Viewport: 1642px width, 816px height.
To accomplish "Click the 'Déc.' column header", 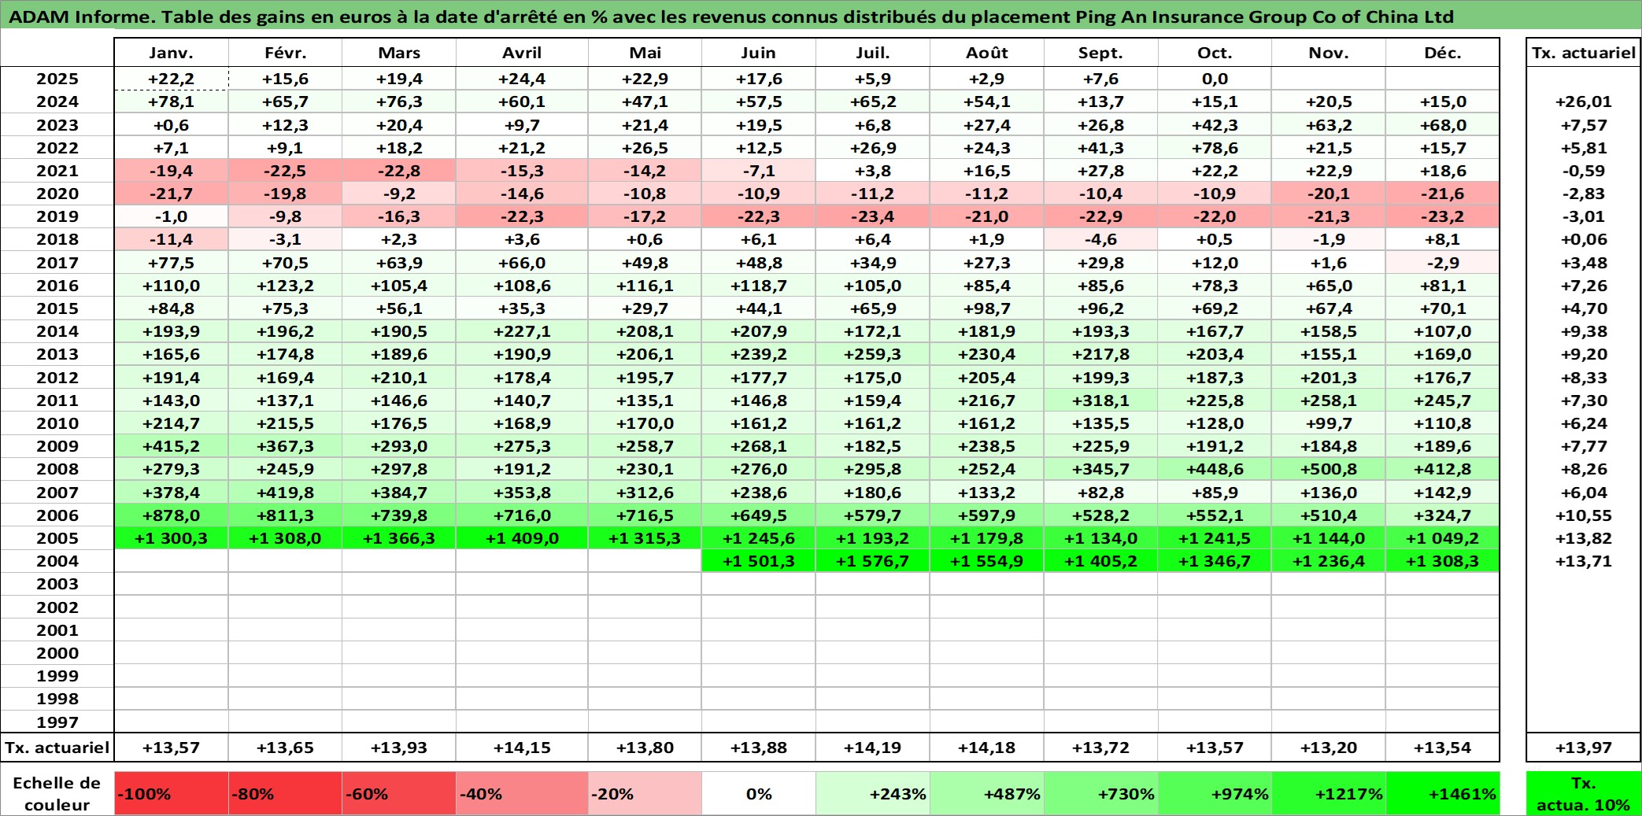I will (x=1443, y=53).
